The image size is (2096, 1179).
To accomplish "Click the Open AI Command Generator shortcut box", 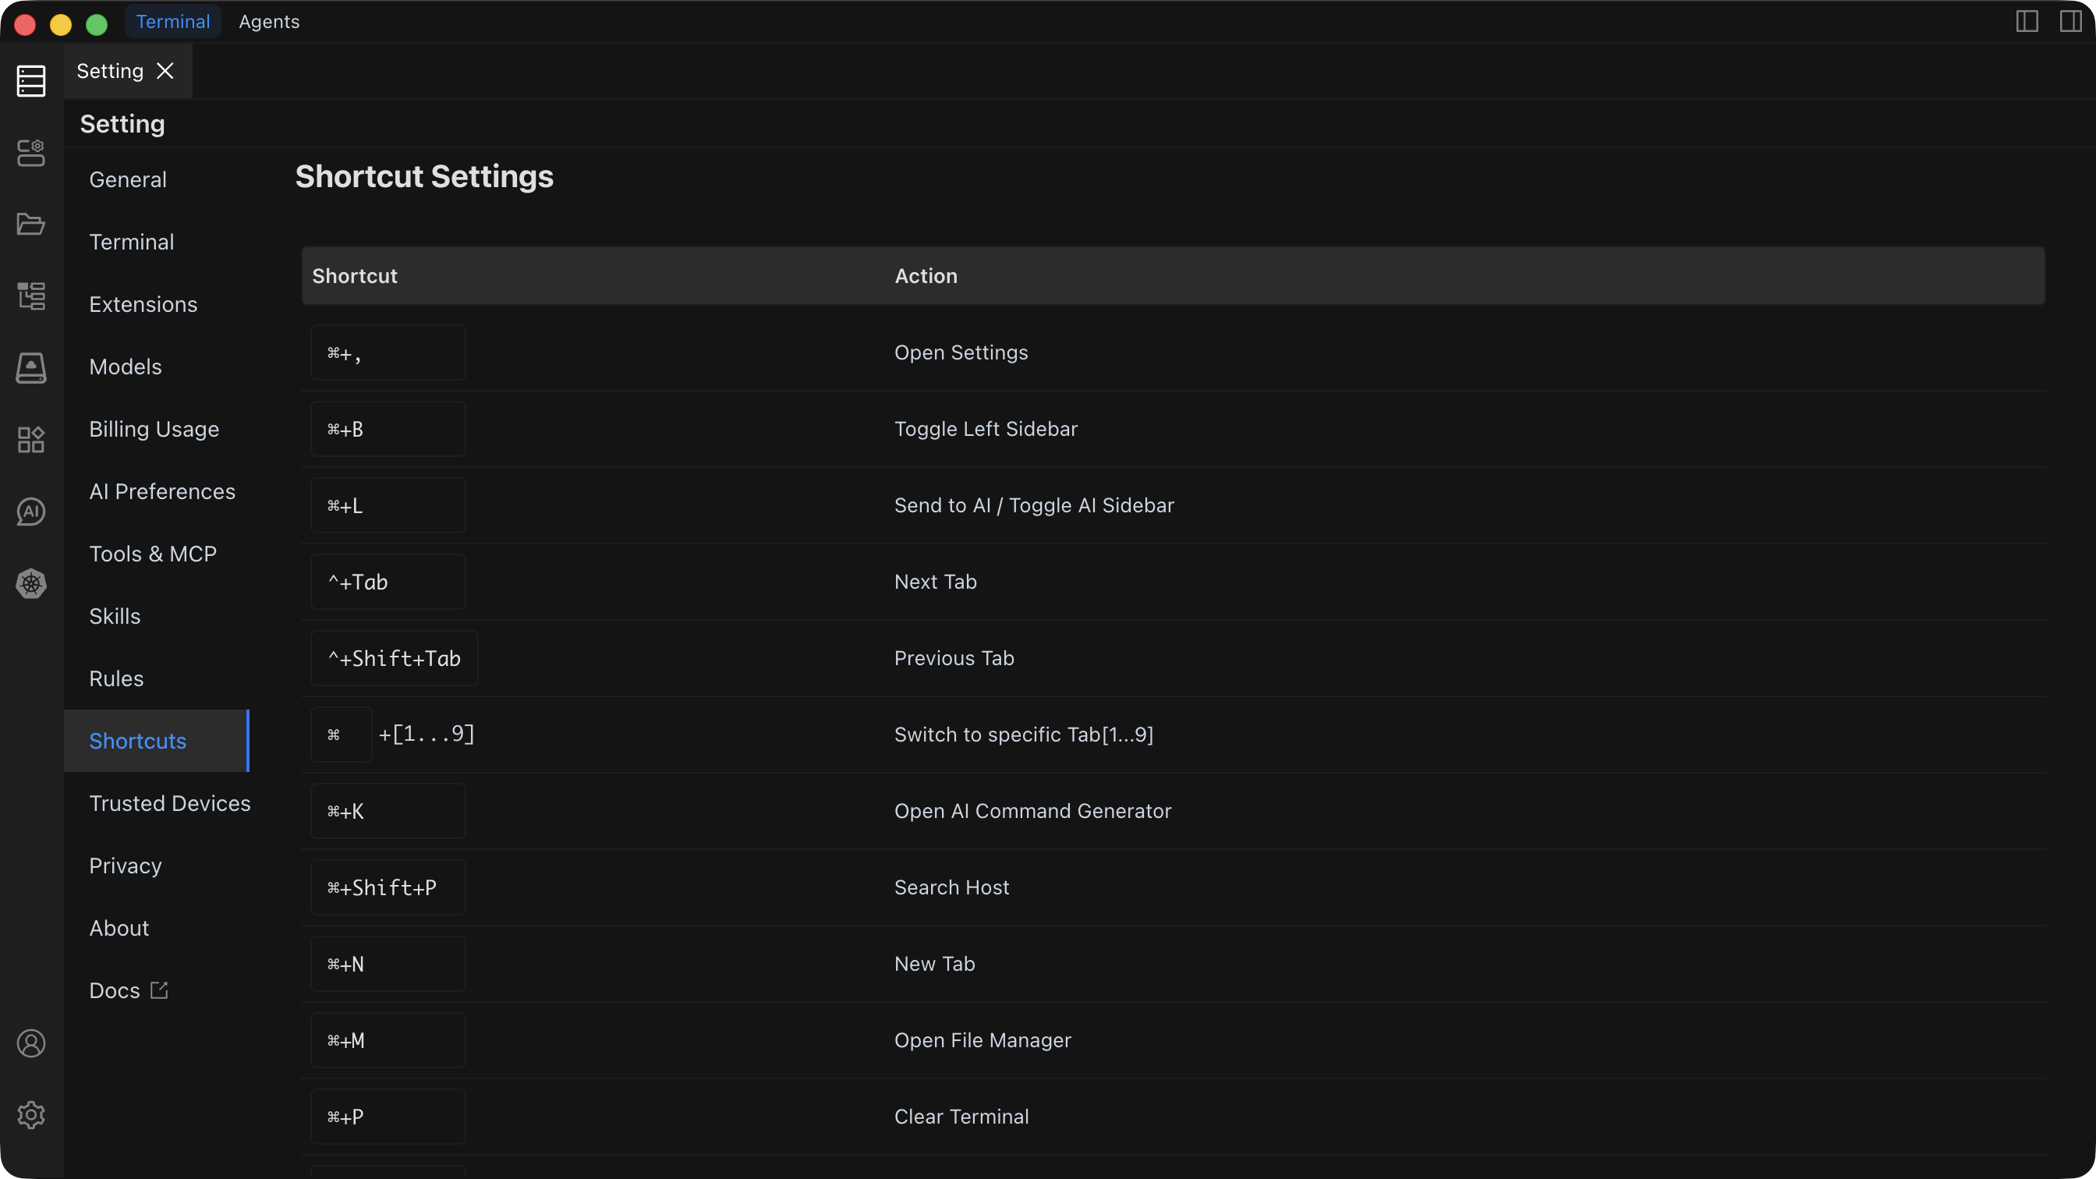I will [388, 811].
